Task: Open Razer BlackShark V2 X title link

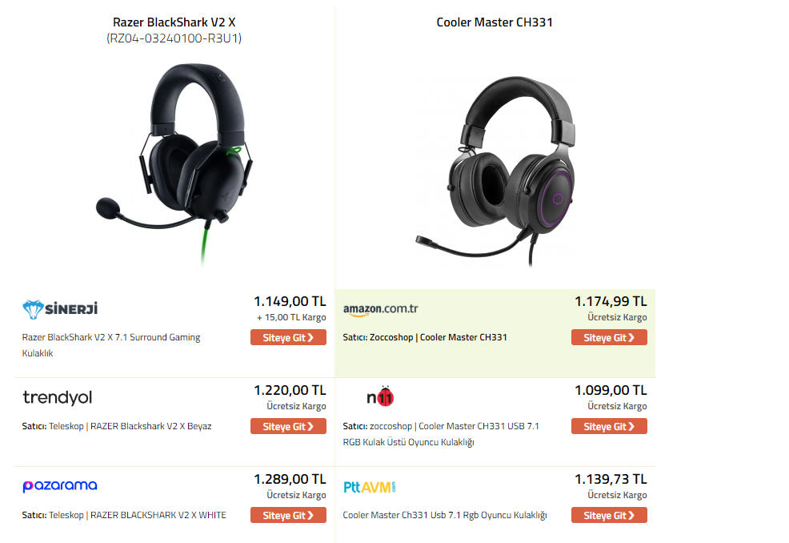Action: pyautogui.click(x=174, y=22)
